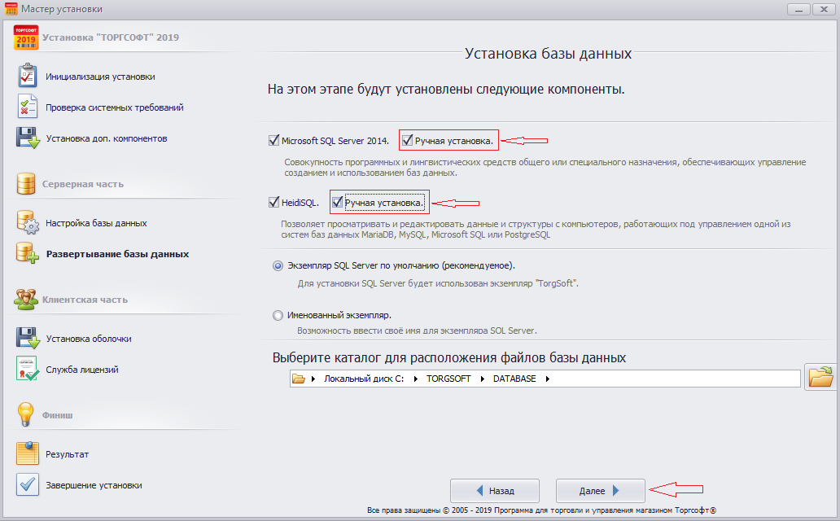
Task: Select the default SQL Server instance option
Action: point(278,265)
